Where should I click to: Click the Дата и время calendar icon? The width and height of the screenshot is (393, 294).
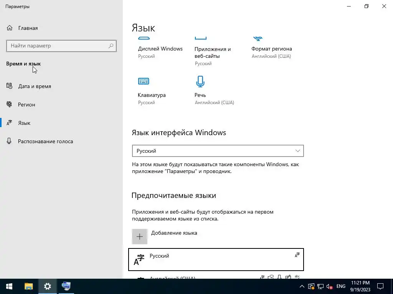click(9, 86)
